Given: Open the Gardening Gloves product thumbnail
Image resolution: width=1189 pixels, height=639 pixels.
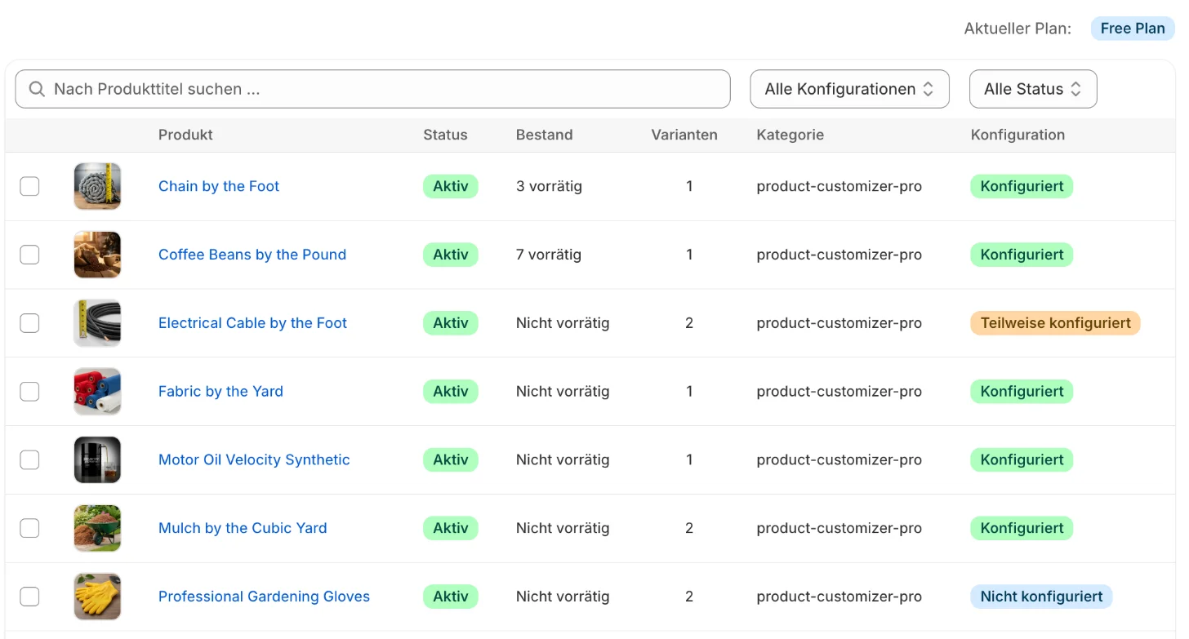Looking at the screenshot, I should [x=97, y=597].
